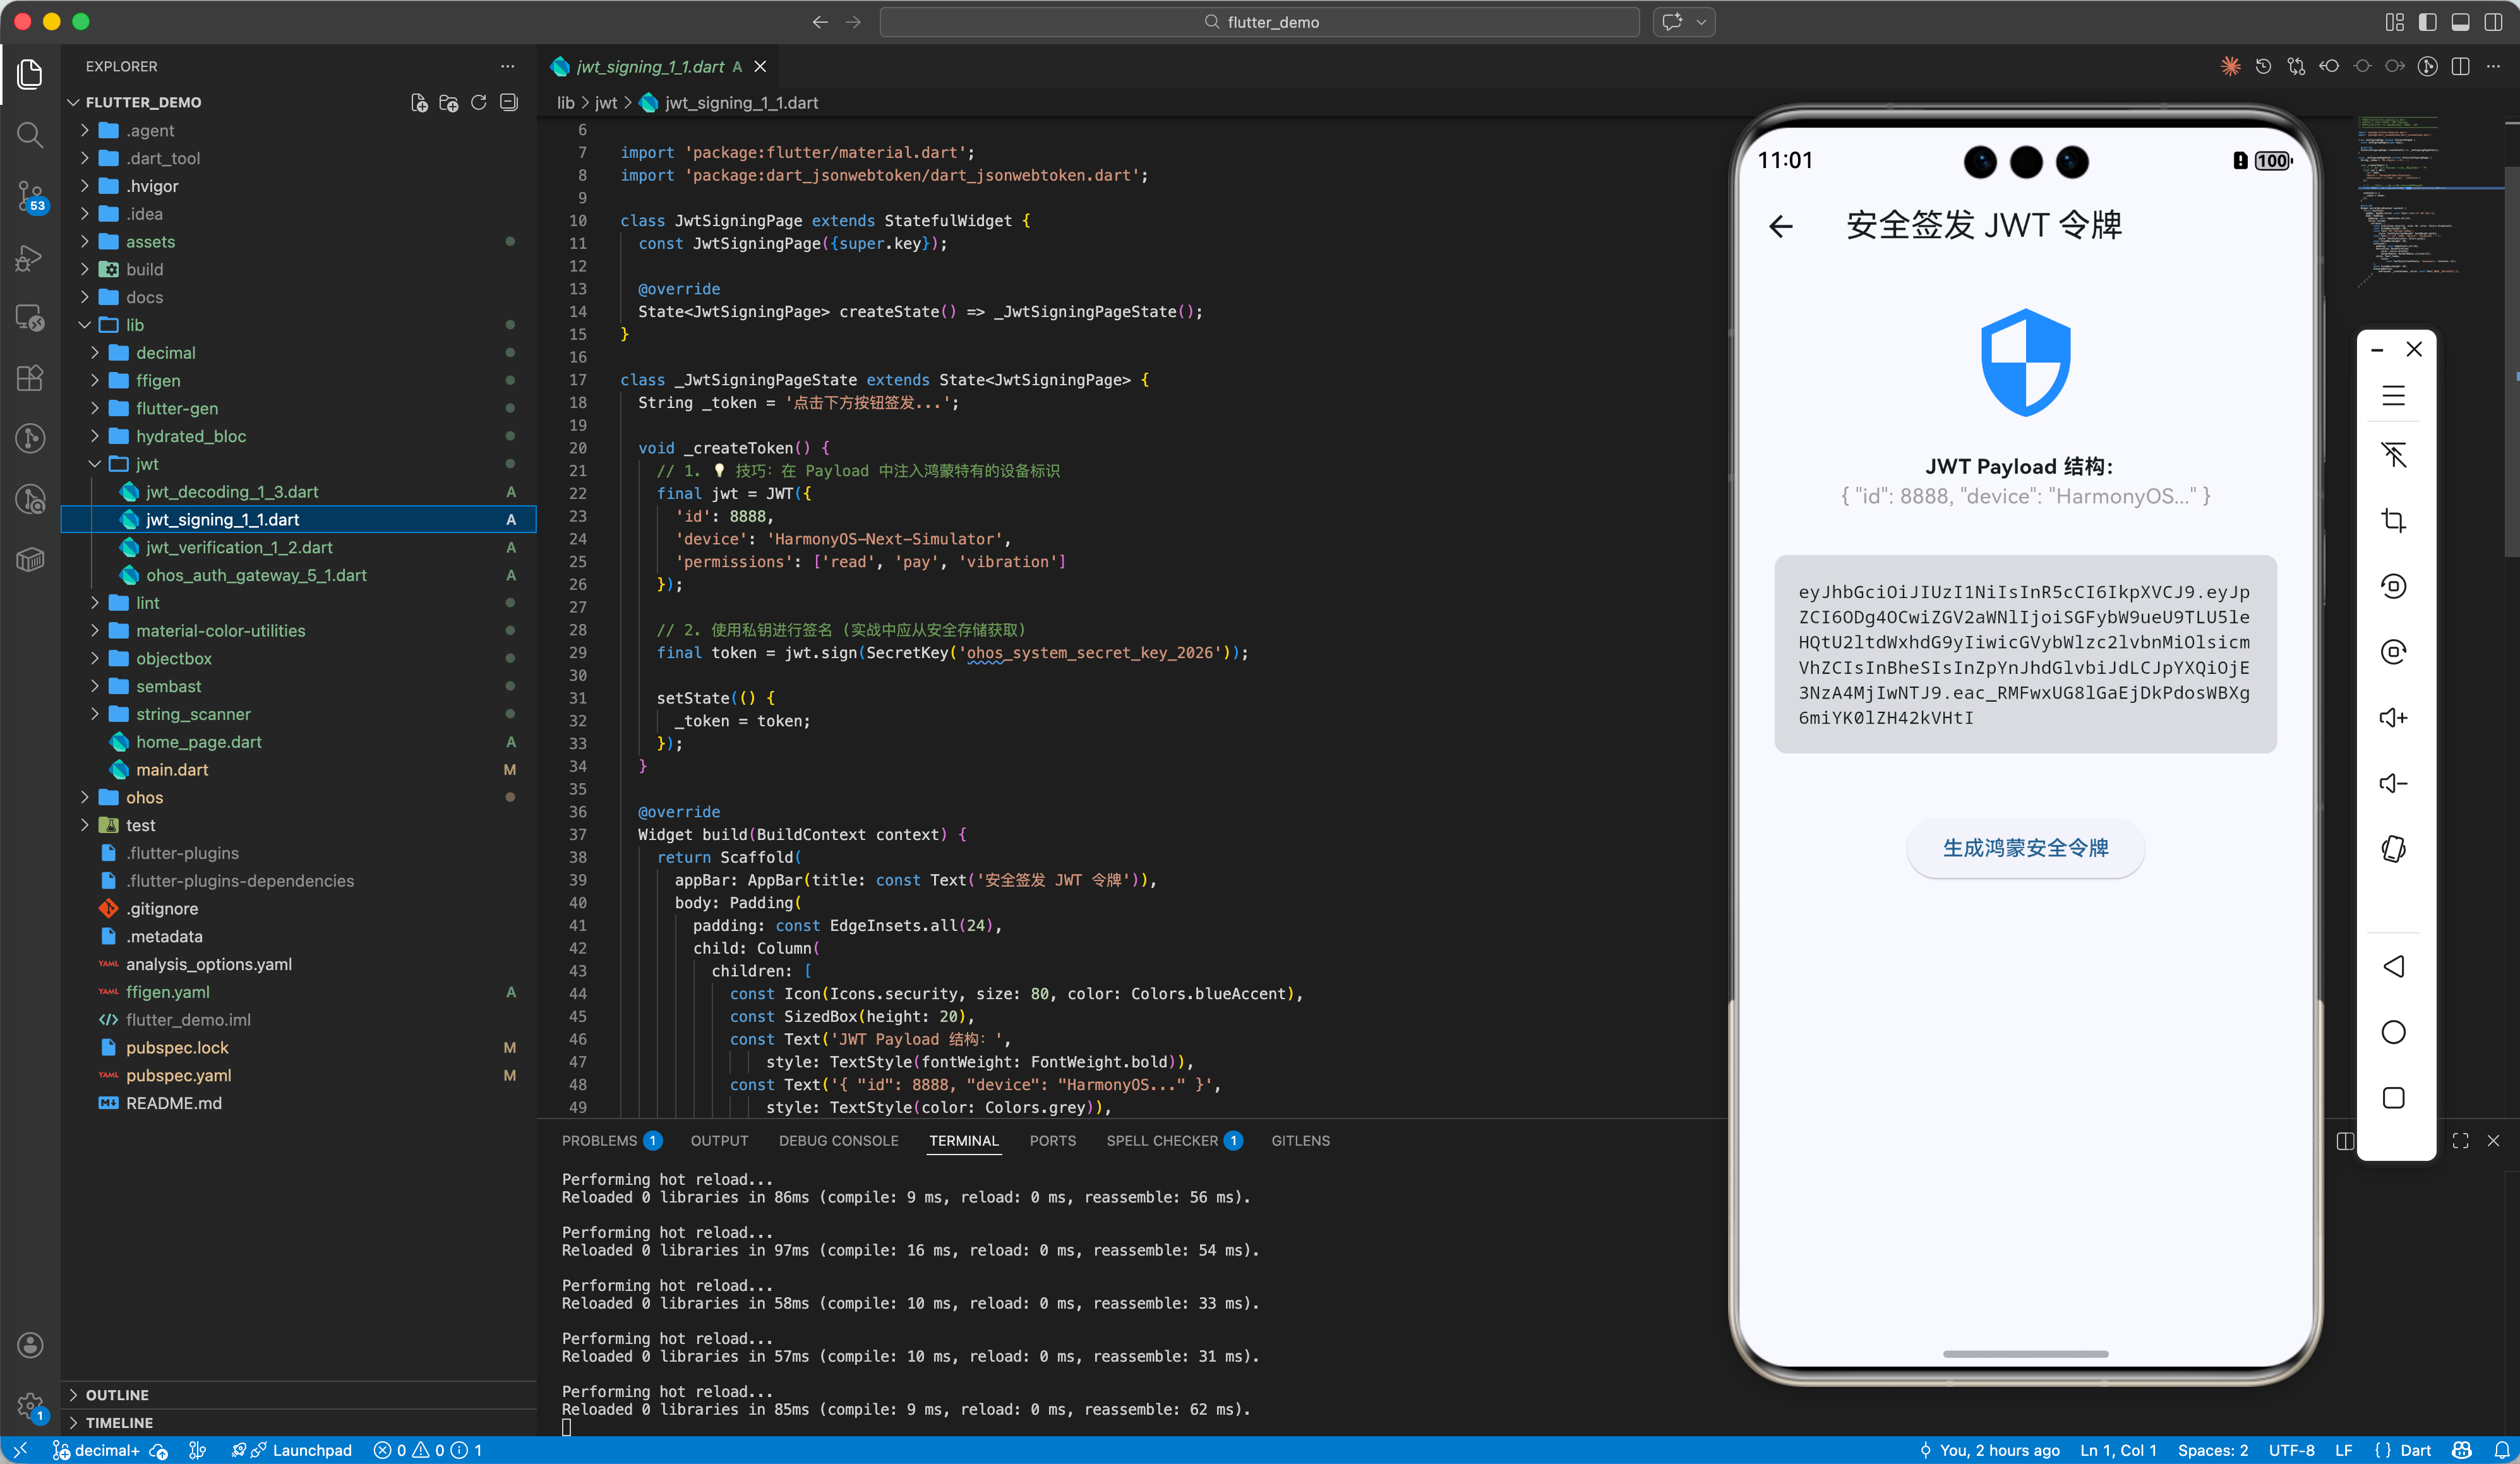Viewport: 2520px width, 1464px height.
Task: Open the PROBLEMS panel tab
Action: pos(599,1141)
